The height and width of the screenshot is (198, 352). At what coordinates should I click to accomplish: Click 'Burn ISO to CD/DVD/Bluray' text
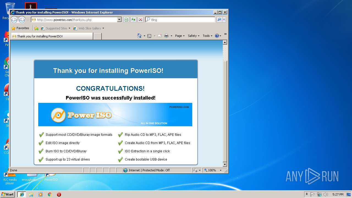tap(66, 151)
